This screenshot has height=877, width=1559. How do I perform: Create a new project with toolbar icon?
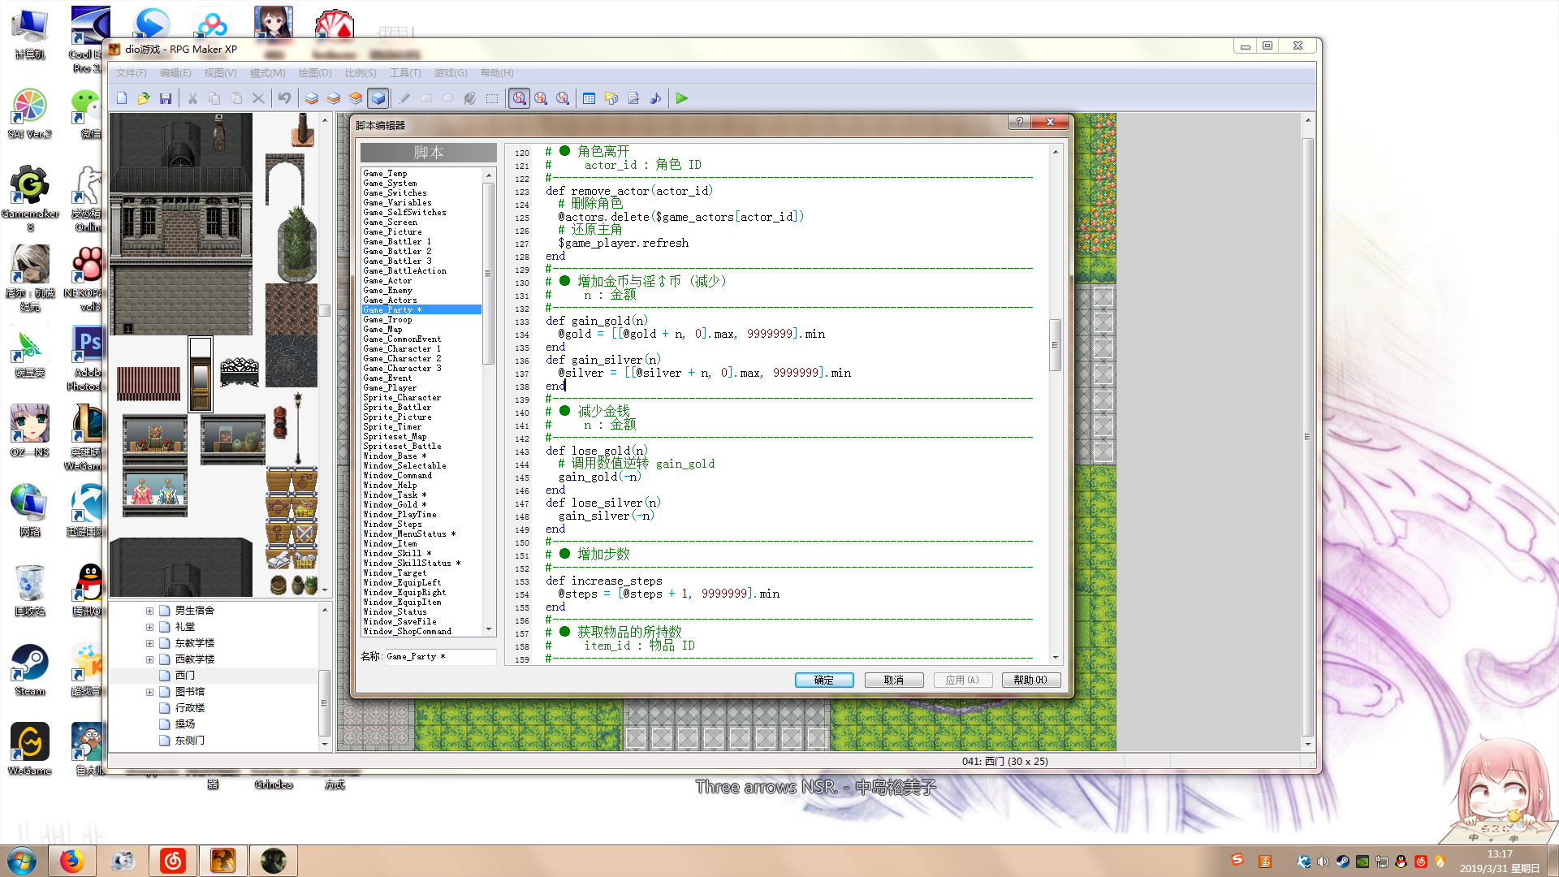122,98
